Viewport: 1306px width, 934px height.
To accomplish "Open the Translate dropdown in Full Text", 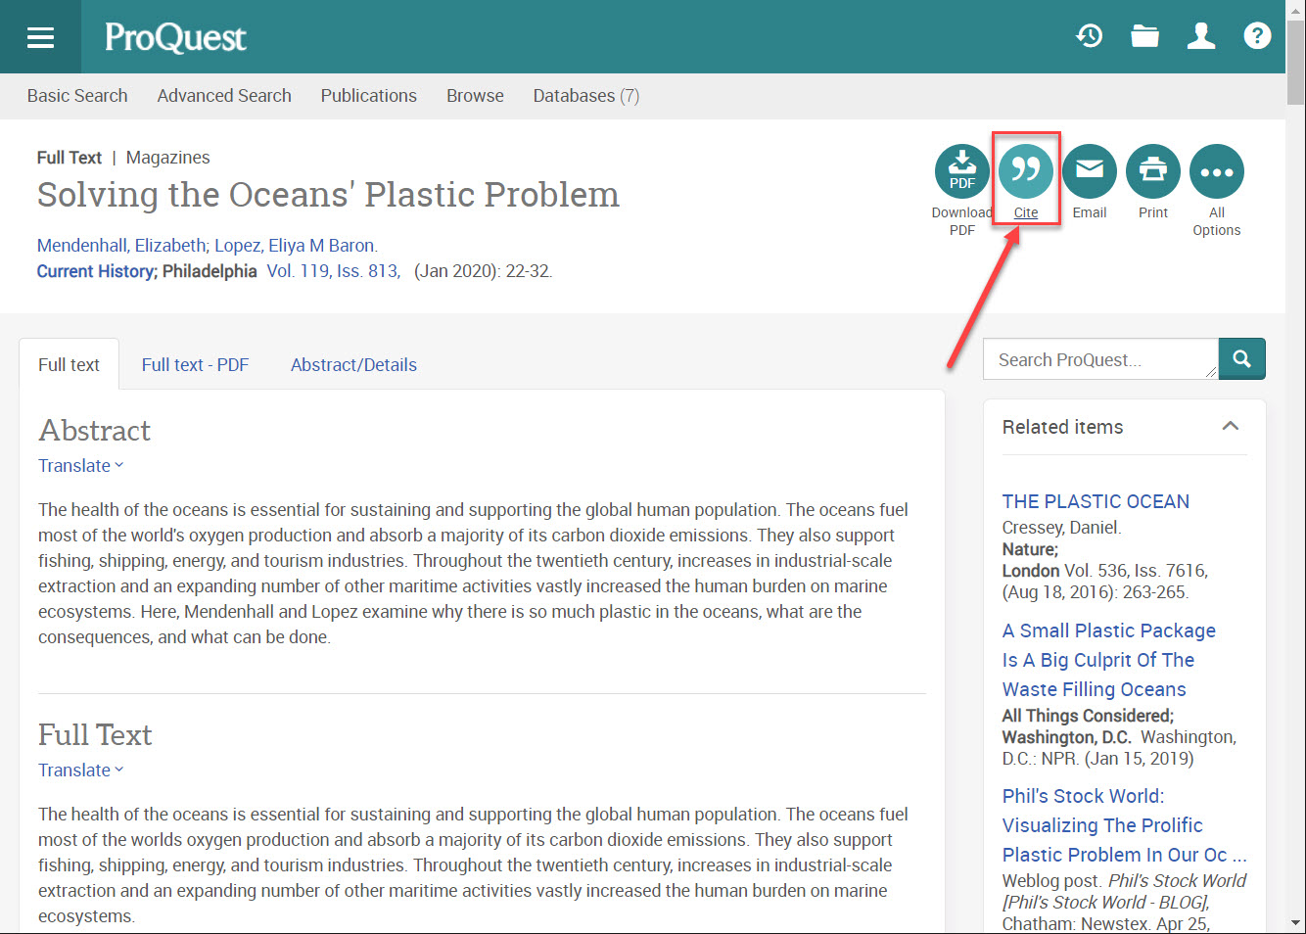I will pyautogui.click(x=80, y=770).
